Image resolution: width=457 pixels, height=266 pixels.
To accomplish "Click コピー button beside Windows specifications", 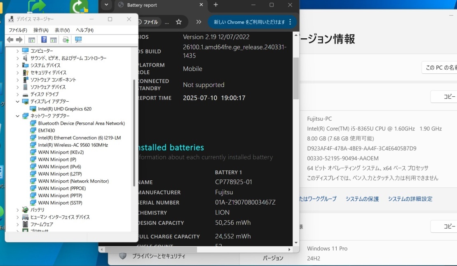I will (x=444, y=226).
